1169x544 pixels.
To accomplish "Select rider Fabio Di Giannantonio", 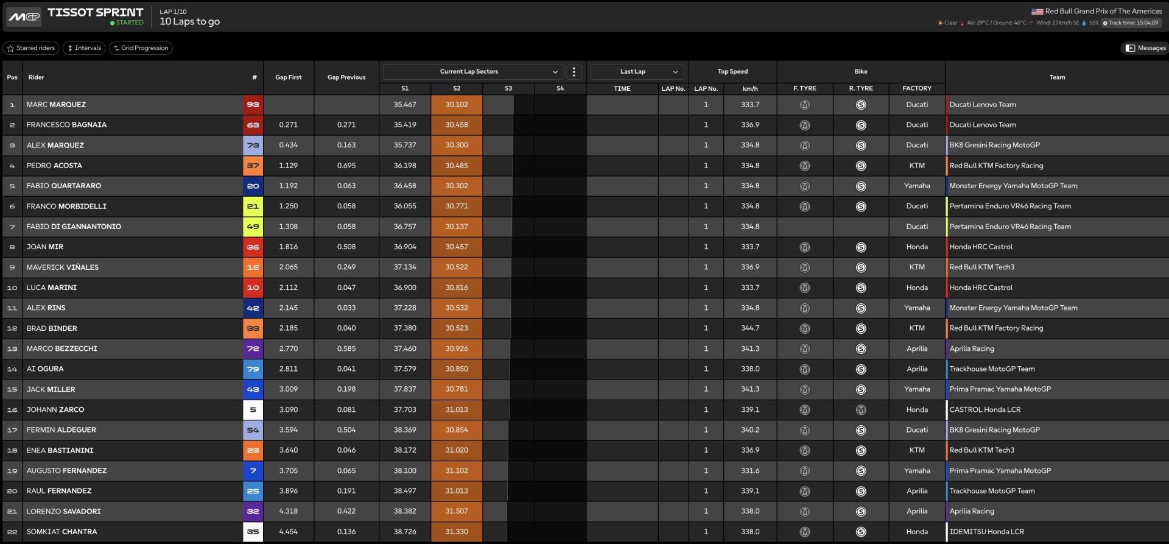I will tap(74, 227).
